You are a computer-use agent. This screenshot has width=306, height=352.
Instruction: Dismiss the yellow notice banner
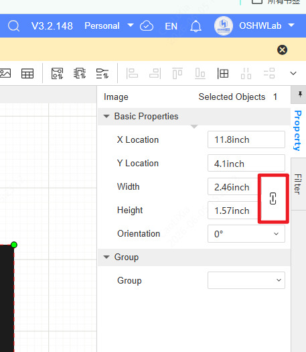283,50
